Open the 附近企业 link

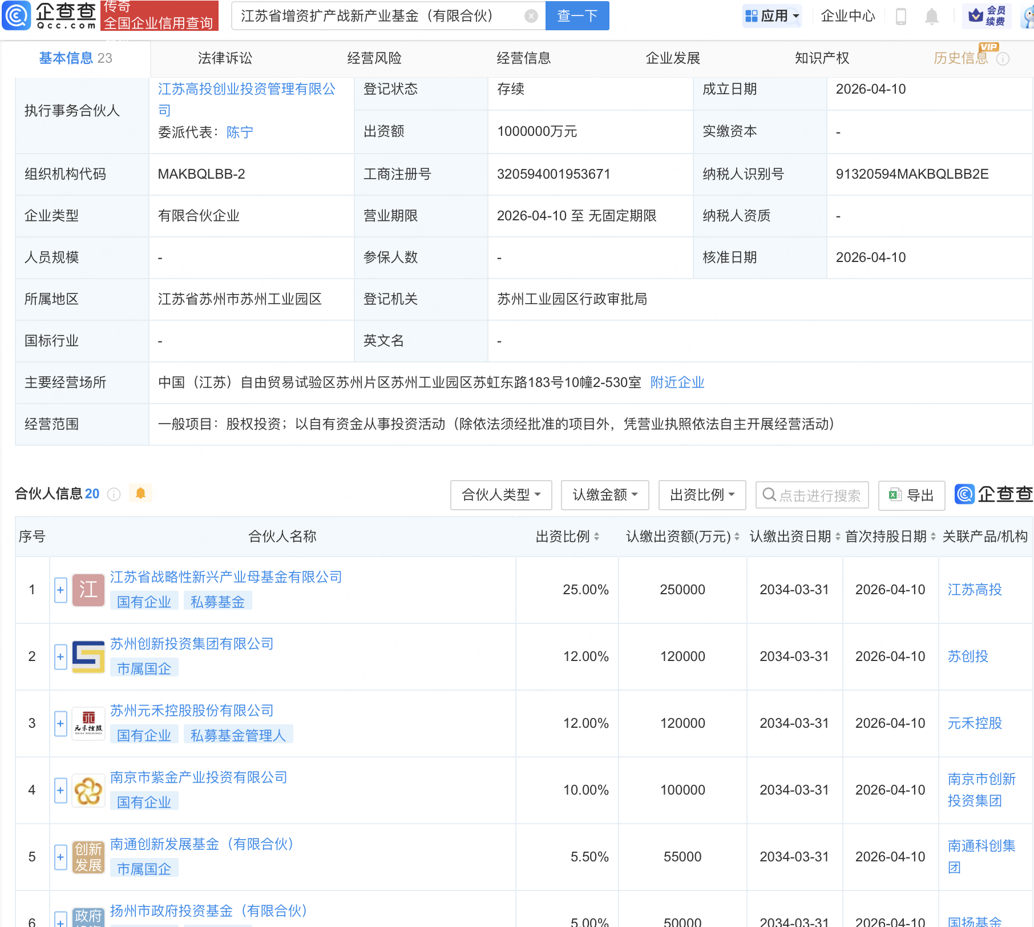click(x=677, y=382)
